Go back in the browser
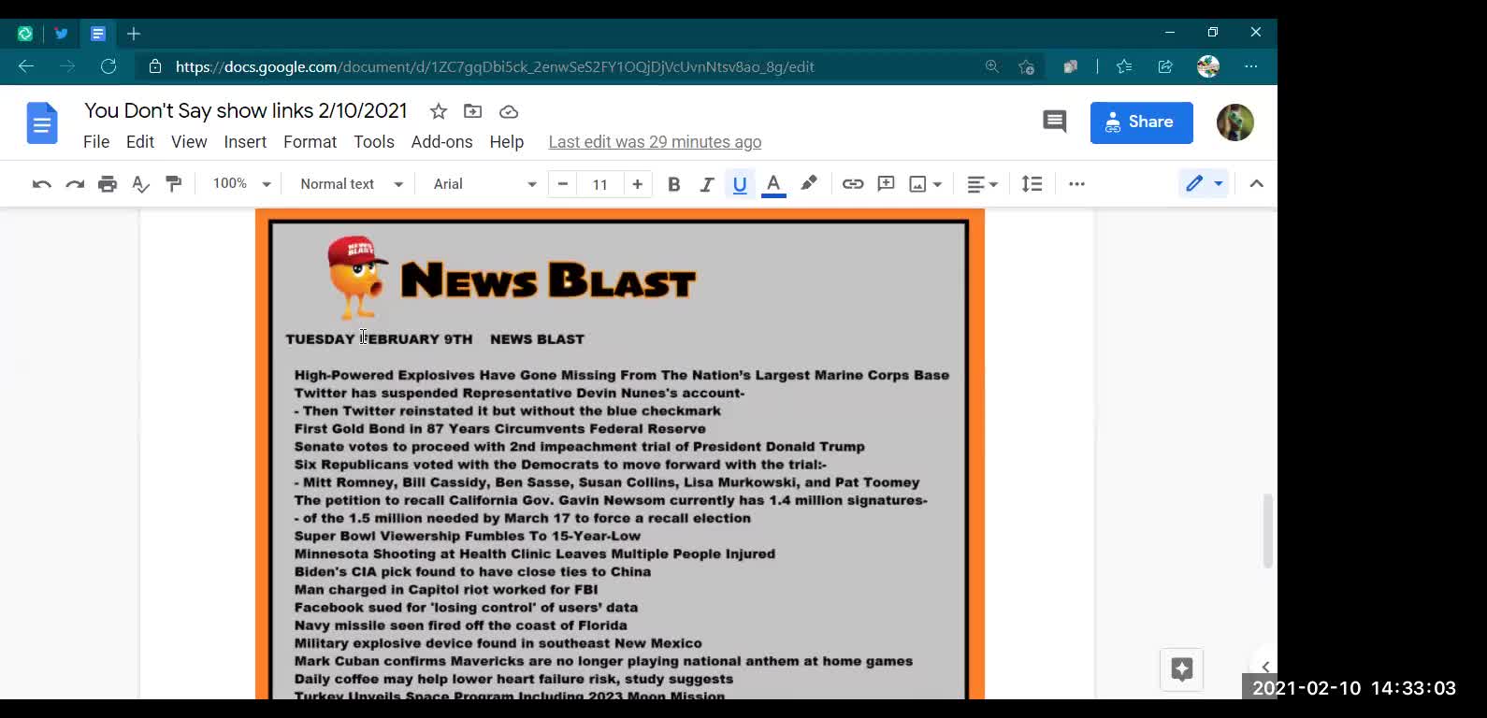 (26, 66)
